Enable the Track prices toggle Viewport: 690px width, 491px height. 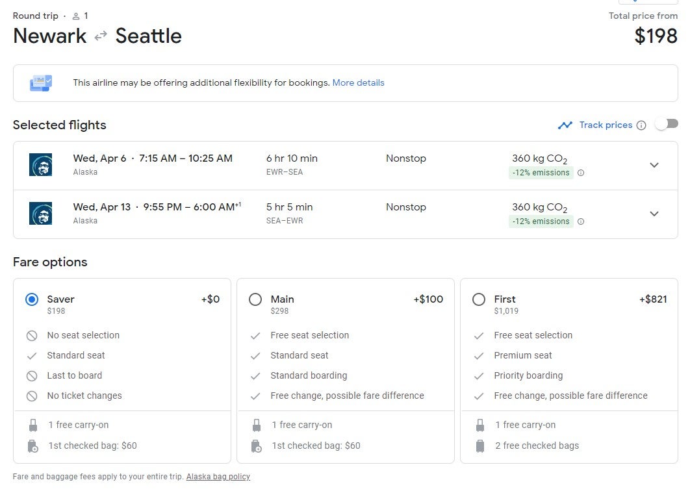(666, 124)
